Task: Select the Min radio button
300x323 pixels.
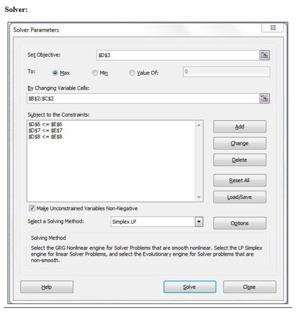Action: point(95,72)
